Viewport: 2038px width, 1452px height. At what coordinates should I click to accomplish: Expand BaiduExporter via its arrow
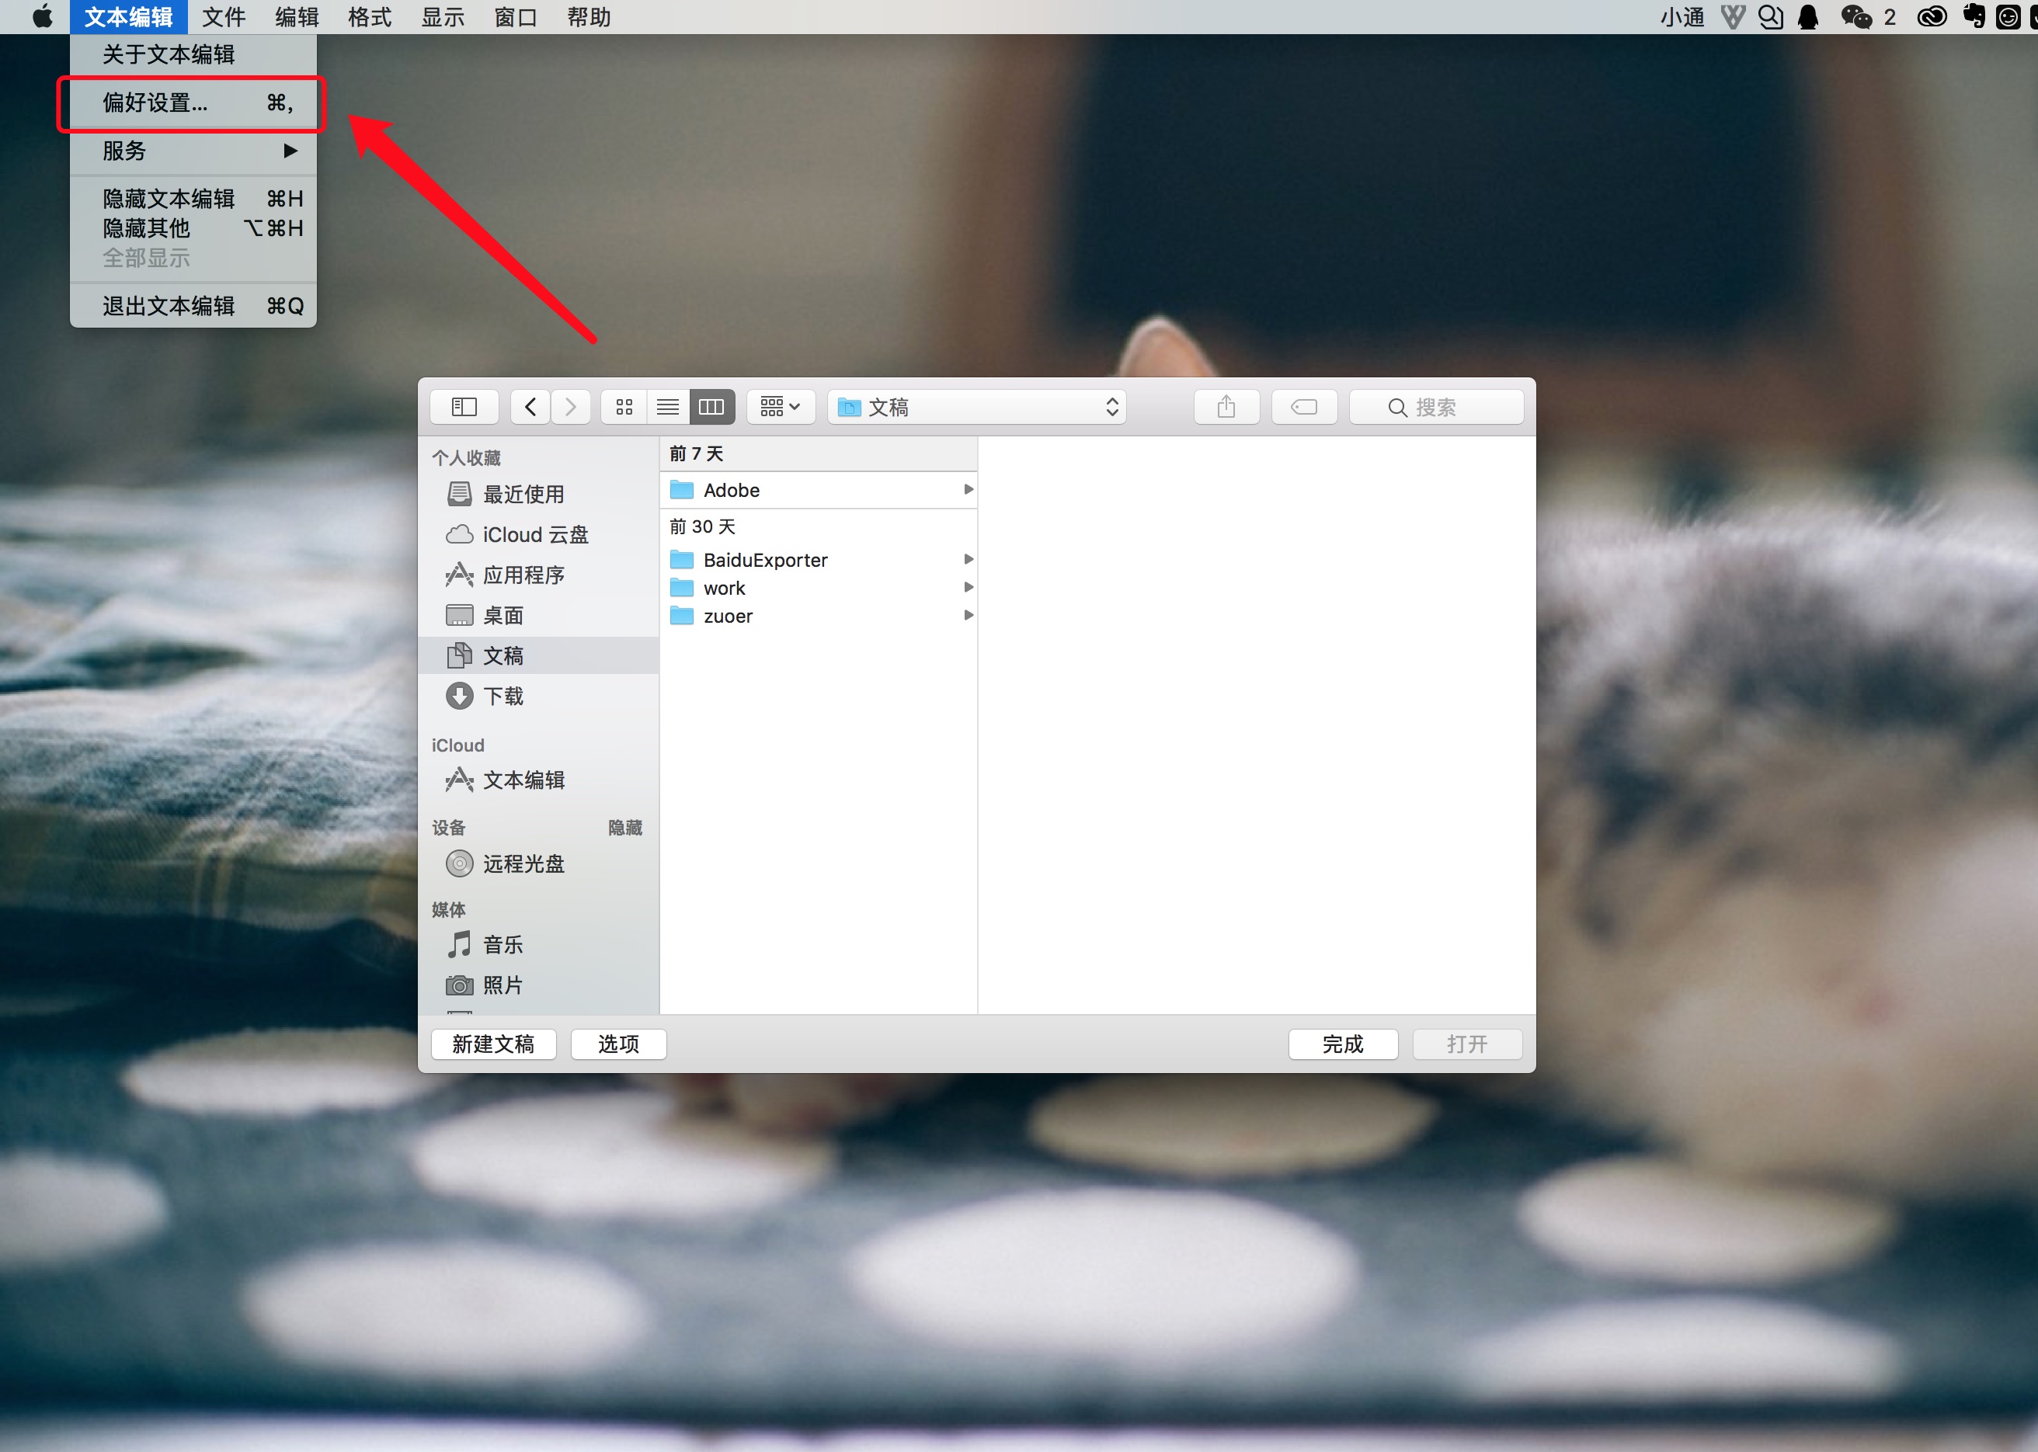coord(968,559)
